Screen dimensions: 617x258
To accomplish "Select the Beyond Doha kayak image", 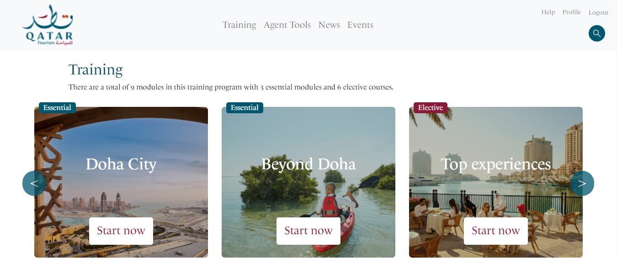I will (x=308, y=182).
